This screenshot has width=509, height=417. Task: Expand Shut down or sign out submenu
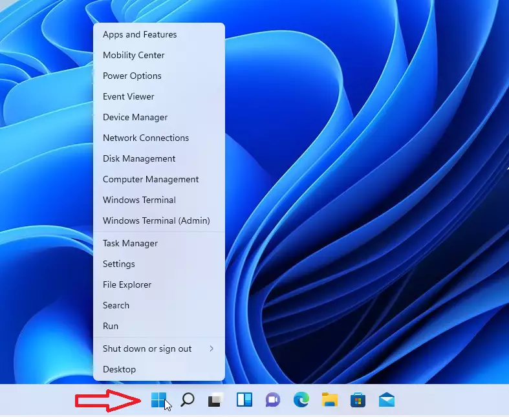click(159, 349)
